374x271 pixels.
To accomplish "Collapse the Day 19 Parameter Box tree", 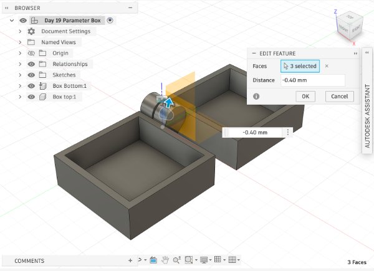I will click(12, 21).
